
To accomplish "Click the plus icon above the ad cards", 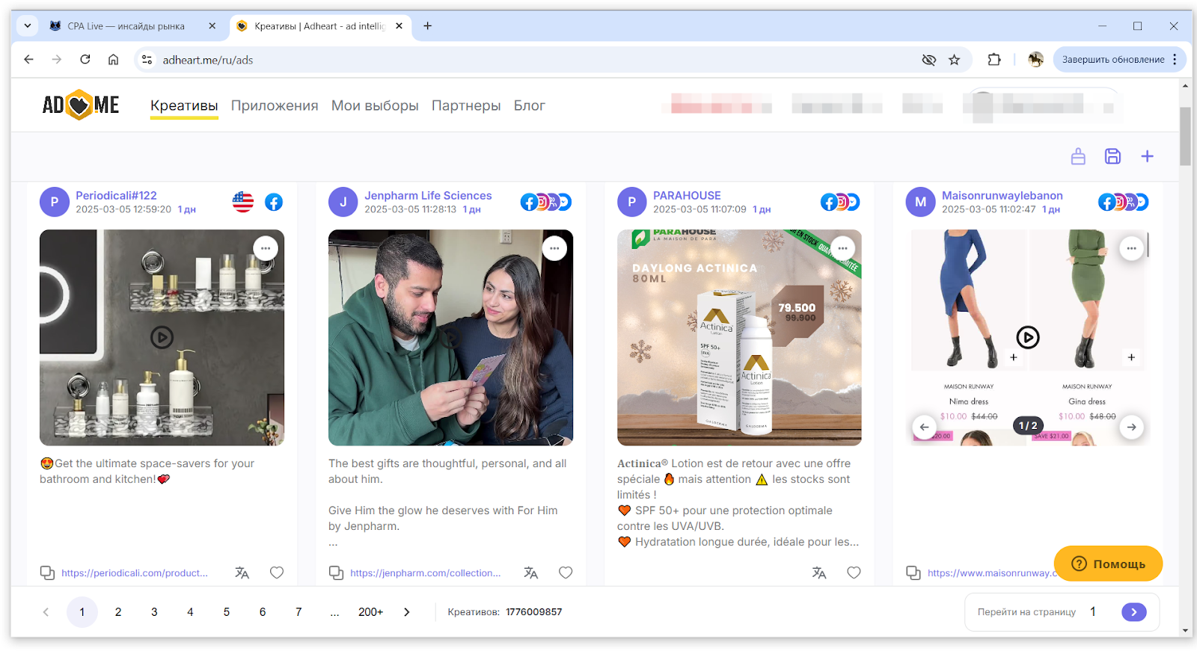I will [x=1147, y=156].
